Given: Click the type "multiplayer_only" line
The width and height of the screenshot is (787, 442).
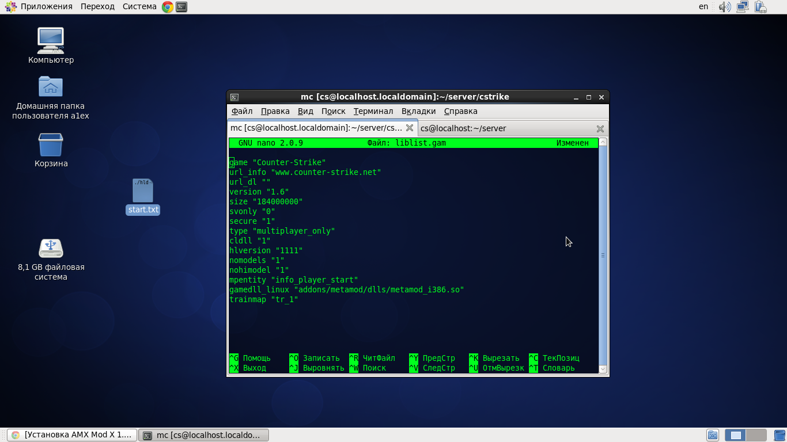Looking at the screenshot, I should click(282, 231).
